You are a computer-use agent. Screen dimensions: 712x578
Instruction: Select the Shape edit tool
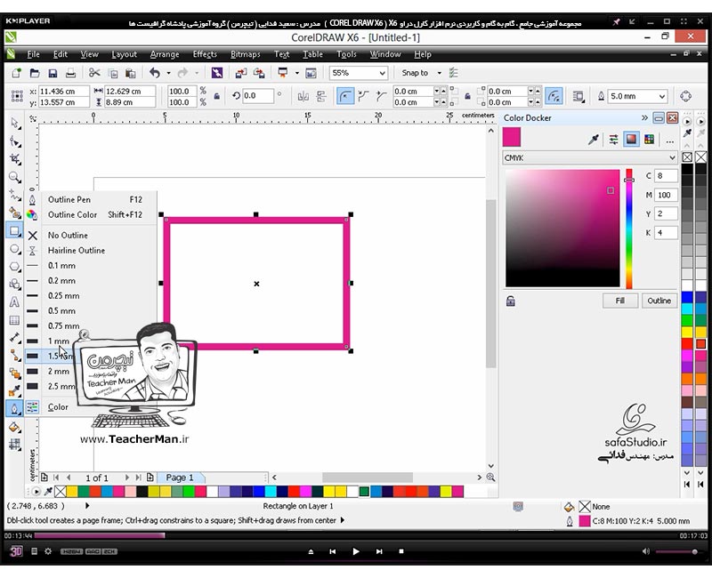click(x=15, y=141)
